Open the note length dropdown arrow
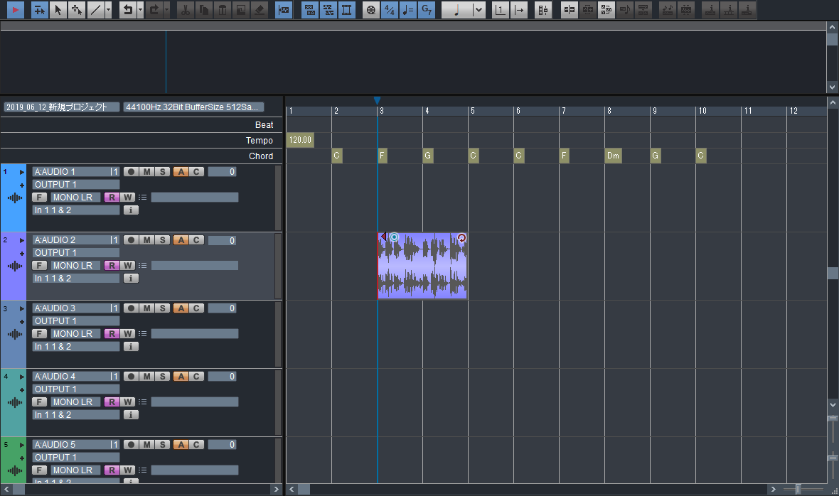 coord(478,10)
